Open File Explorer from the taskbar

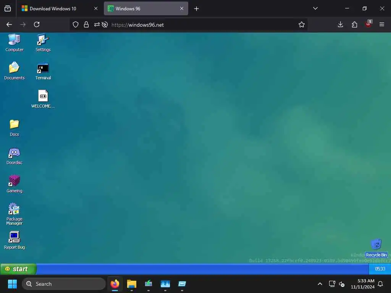point(132,284)
